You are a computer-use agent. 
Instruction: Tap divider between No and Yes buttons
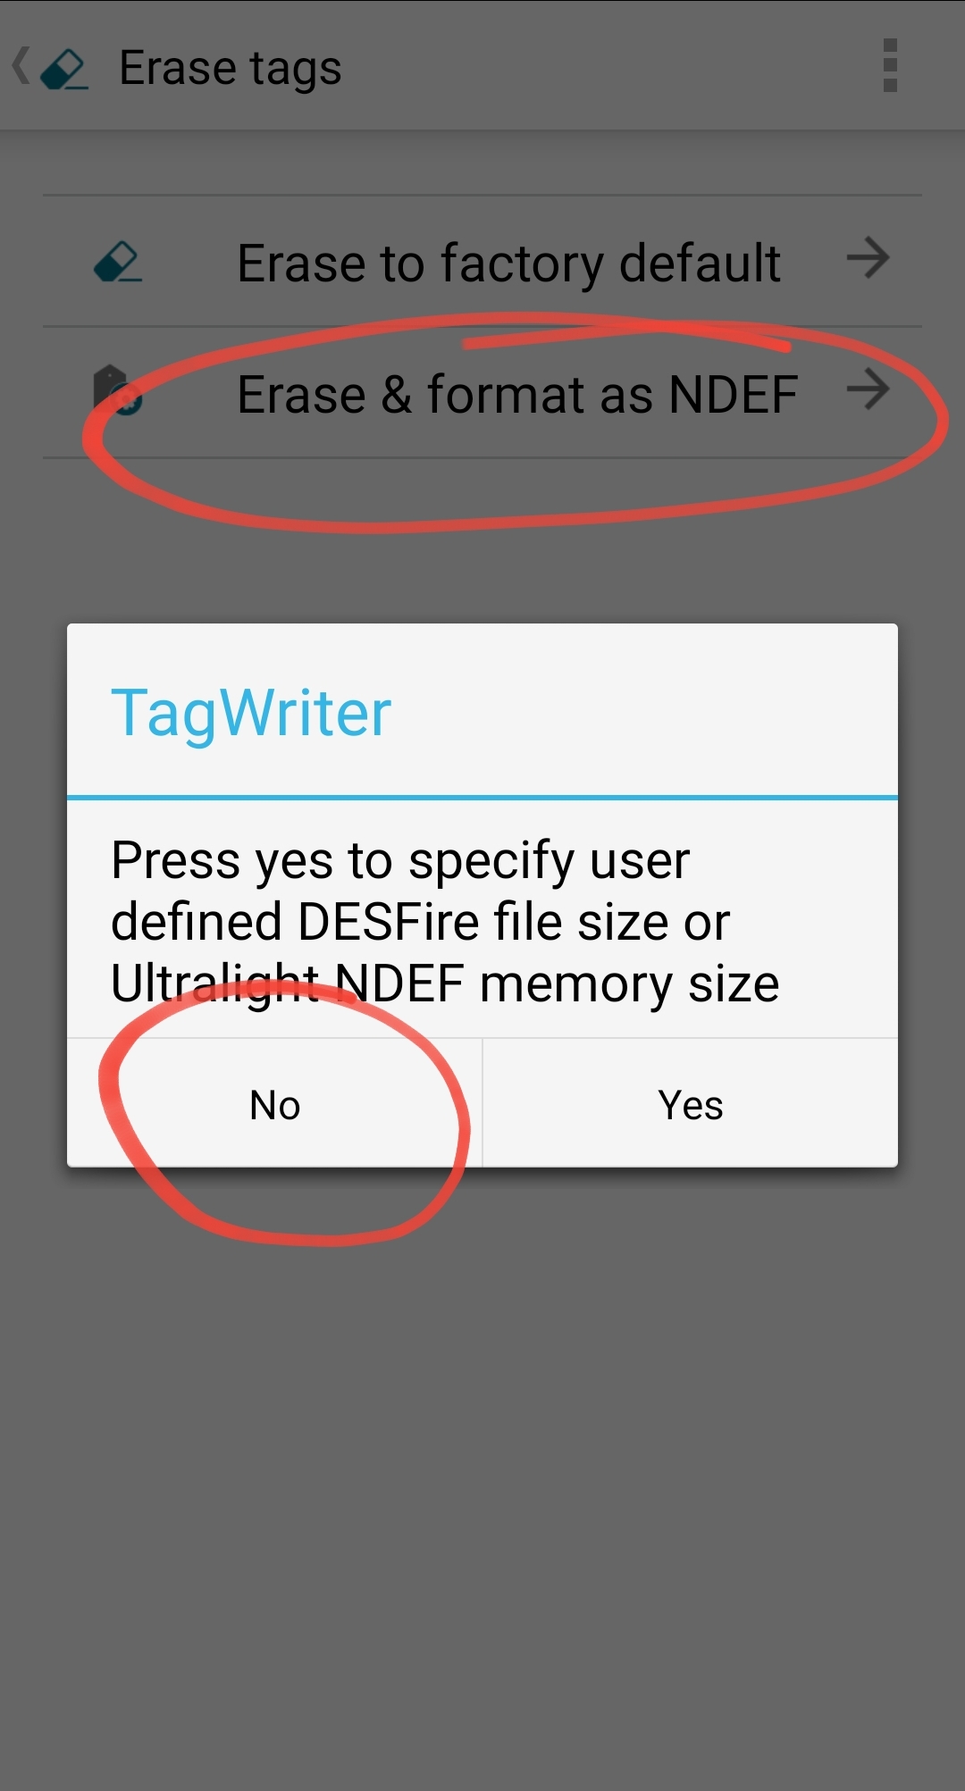coord(482,1102)
